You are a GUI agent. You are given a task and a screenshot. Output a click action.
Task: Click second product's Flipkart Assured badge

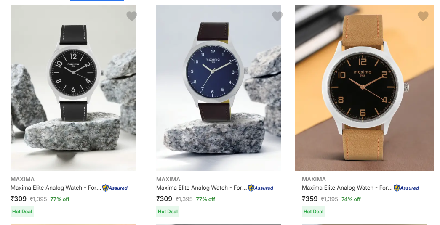[x=260, y=188]
